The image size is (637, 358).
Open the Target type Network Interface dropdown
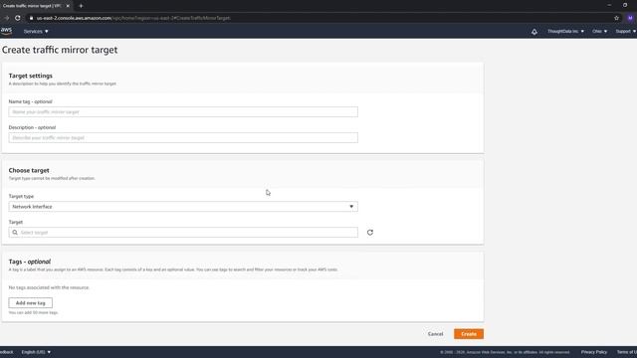tap(183, 207)
